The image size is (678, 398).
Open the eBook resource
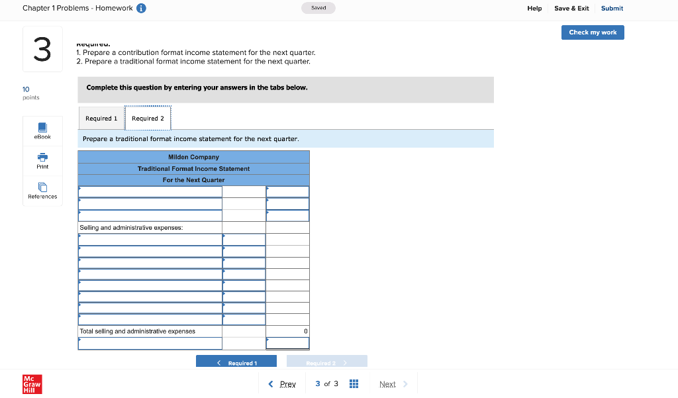point(42,131)
